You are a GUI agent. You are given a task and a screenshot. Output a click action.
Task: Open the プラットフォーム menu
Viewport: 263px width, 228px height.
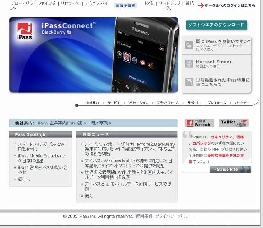[x=168, y=103]
